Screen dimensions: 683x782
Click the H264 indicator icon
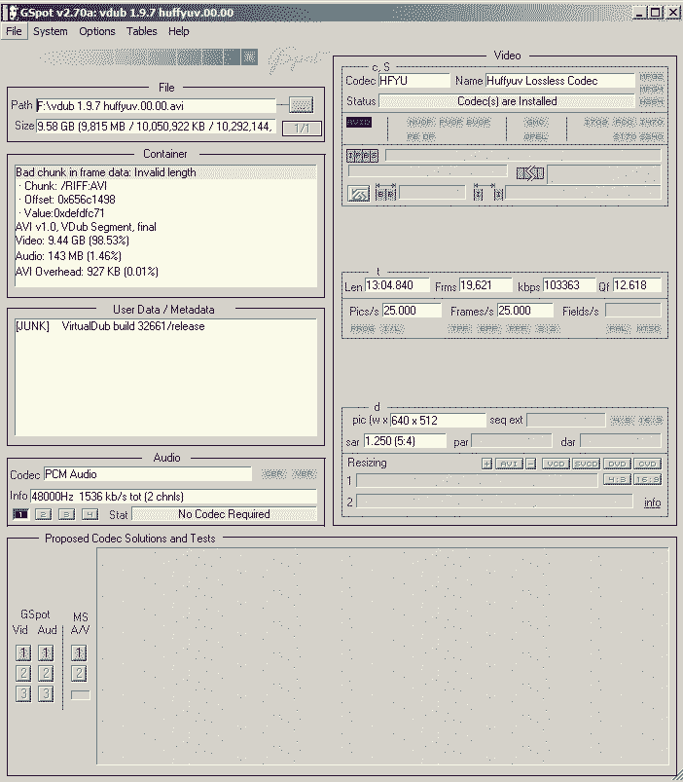[651, 101]
